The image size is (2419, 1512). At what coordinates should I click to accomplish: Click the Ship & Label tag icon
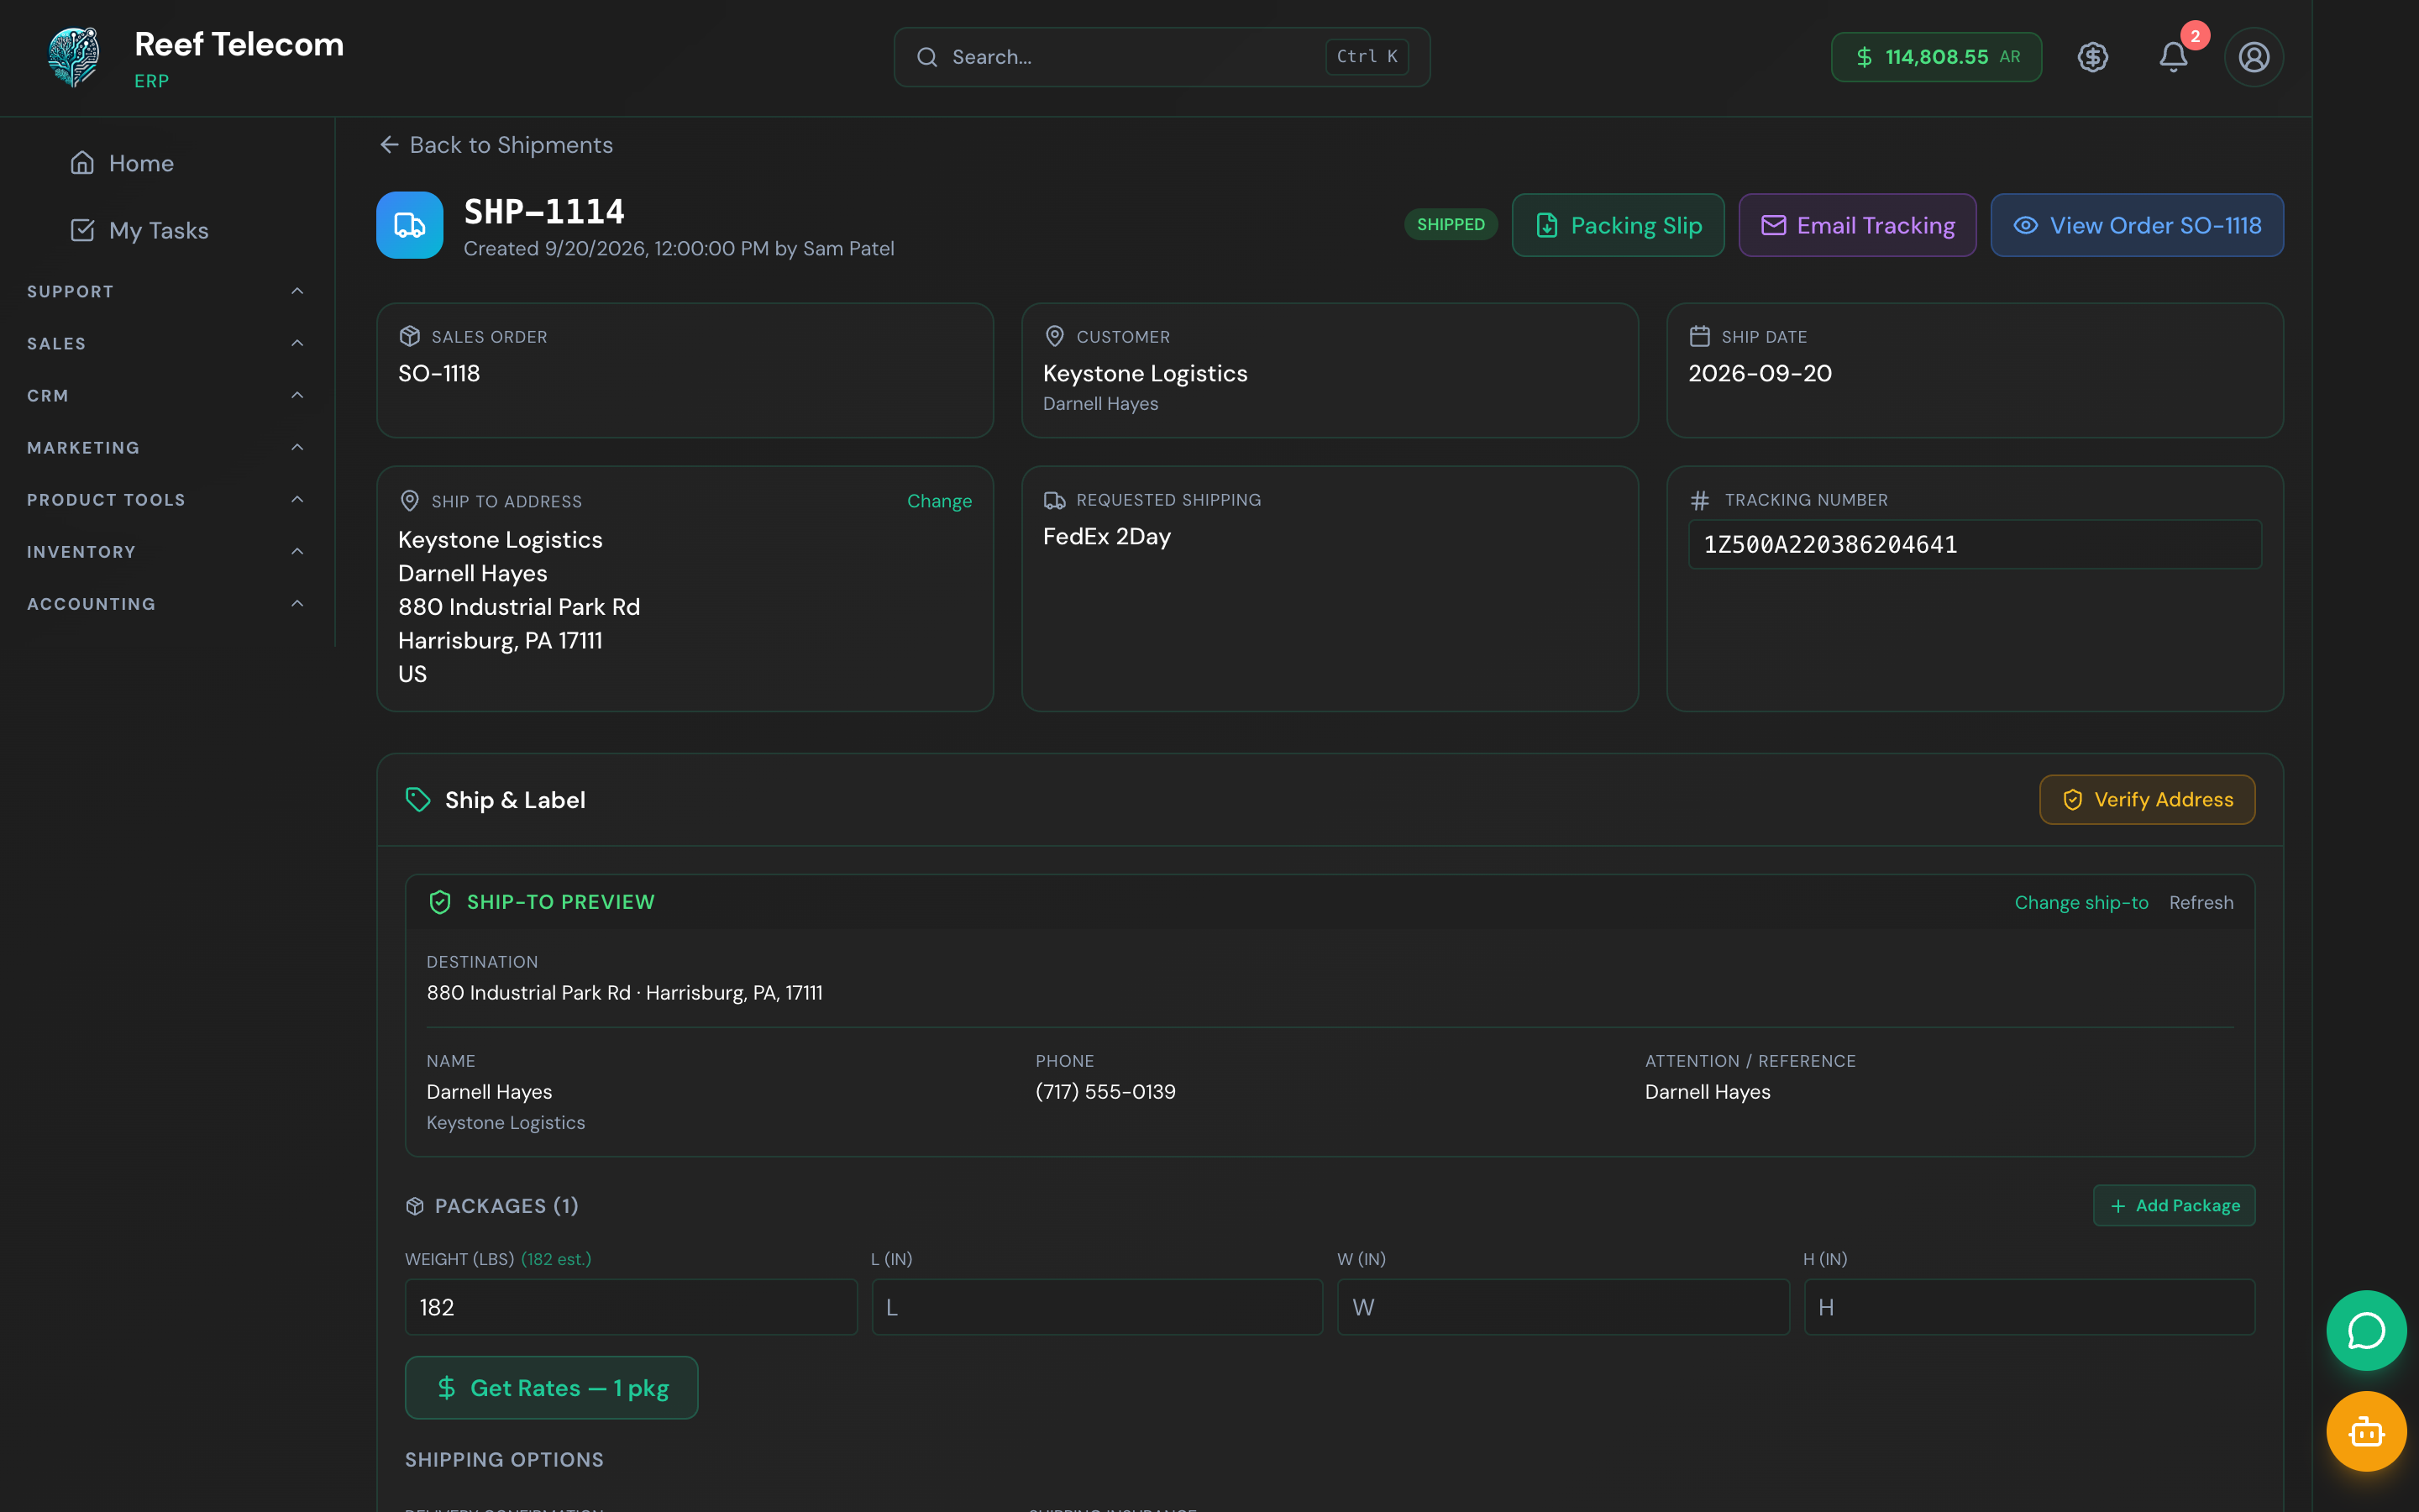coord(417,799)
